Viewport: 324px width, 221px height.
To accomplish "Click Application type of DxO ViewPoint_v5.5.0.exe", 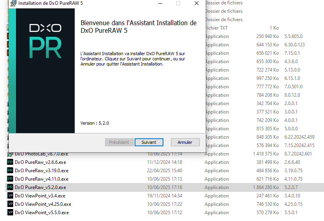I will [x=217, y=213].
